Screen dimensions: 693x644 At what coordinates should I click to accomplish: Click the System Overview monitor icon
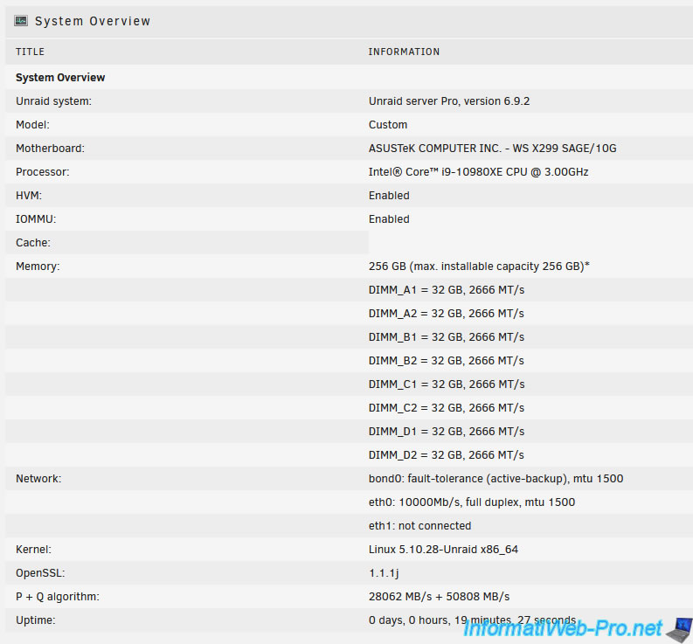tap(21, 21)
